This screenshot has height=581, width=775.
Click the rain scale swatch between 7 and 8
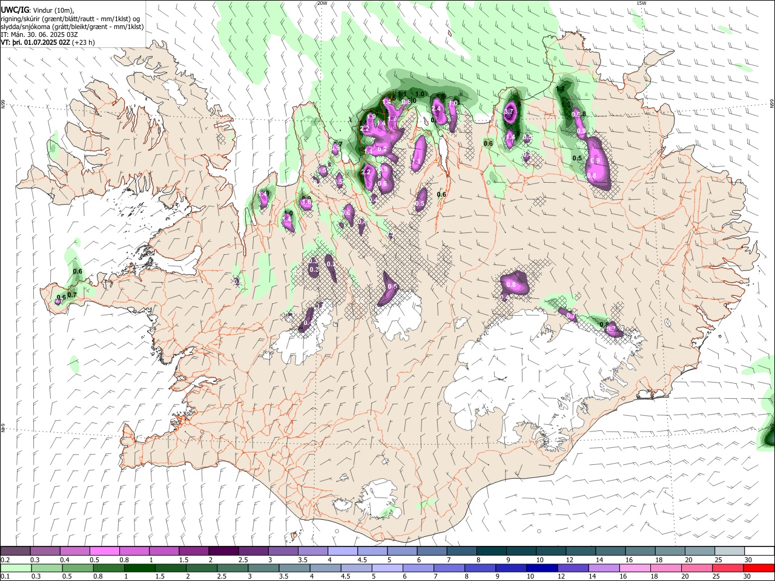pyautogui.click(x=449, y=568)
